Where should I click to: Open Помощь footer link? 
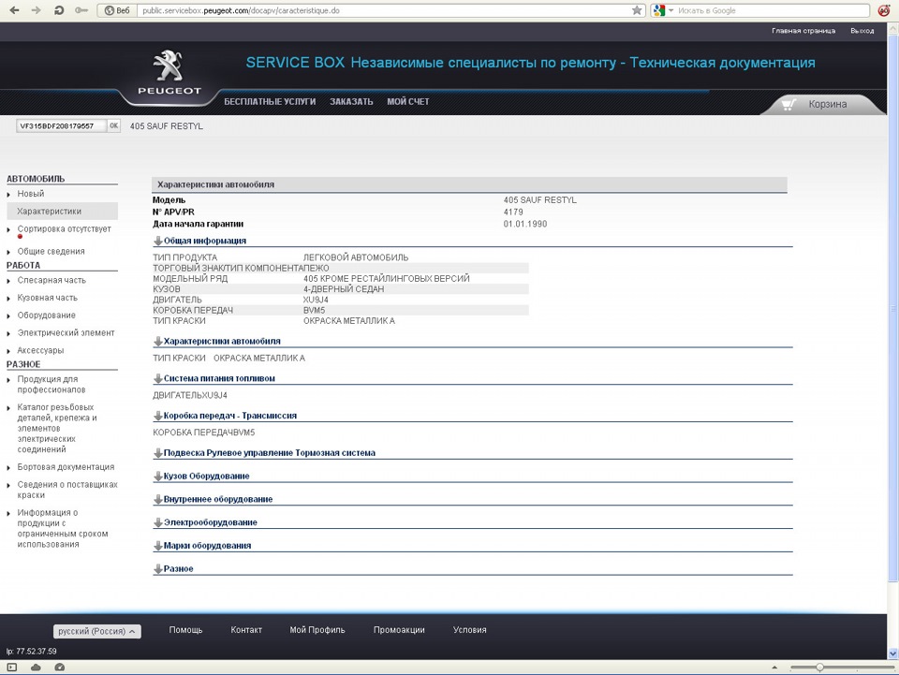[x=185, y=630]
